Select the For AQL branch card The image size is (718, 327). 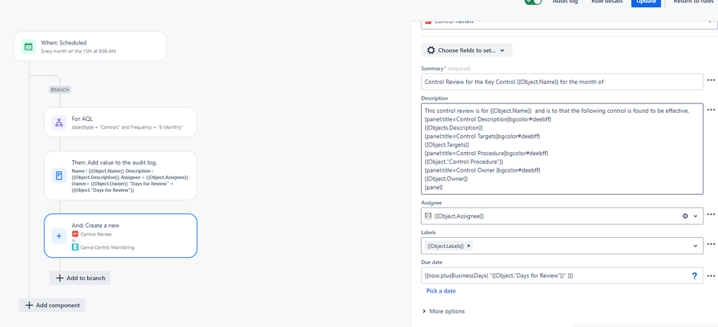[121, 122]
